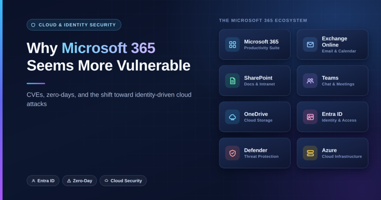Click the Cloud & Identity Security badge
The width and height of the screenshot is (381, 200).
pyautogui.click(x=74, y=25)
